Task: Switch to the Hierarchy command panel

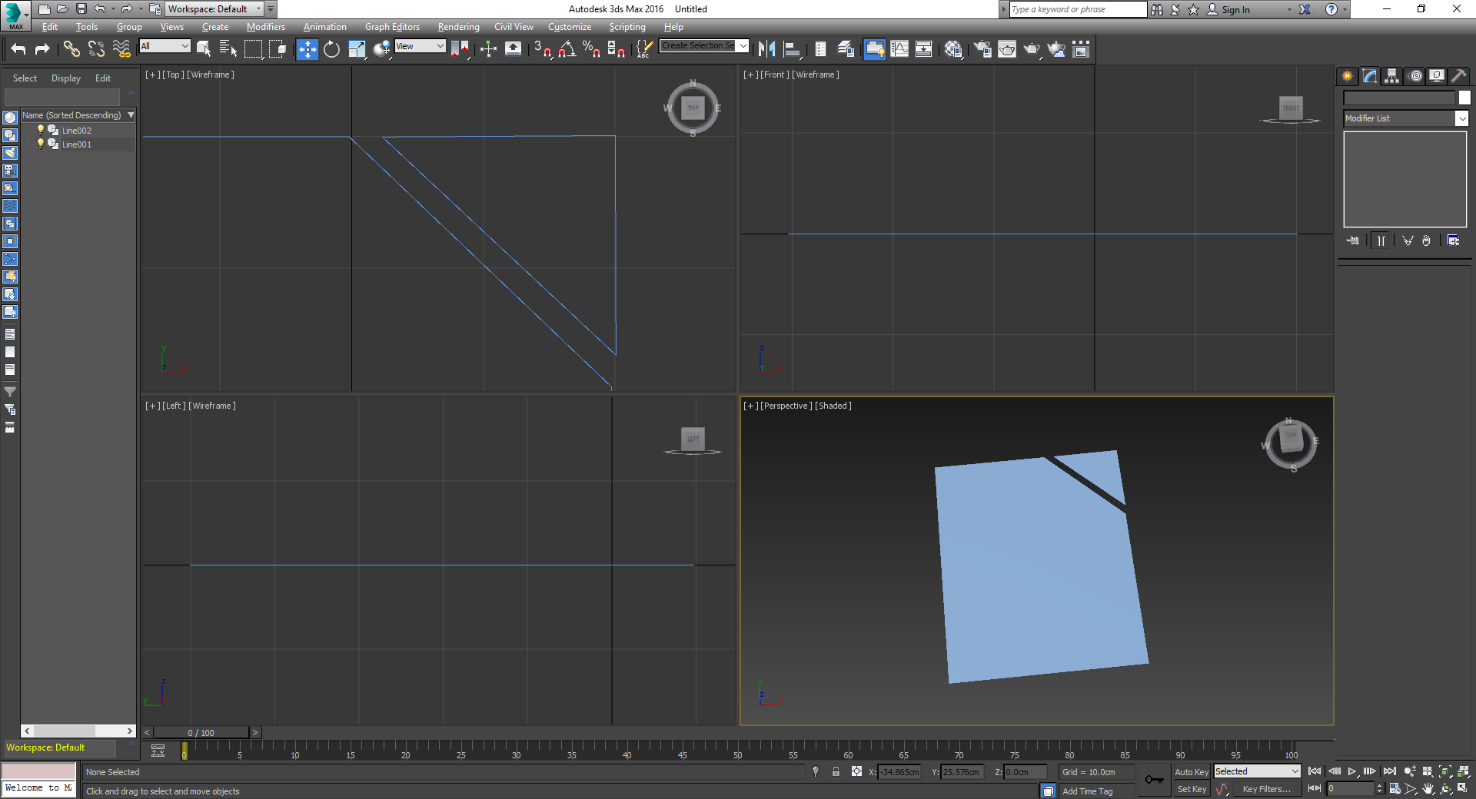Action: [1391, 76]
